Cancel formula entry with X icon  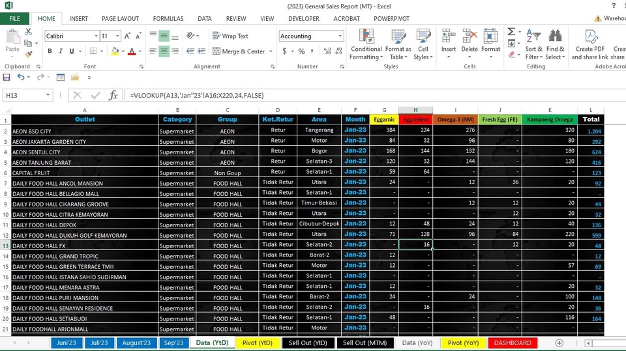click(77, 95)
